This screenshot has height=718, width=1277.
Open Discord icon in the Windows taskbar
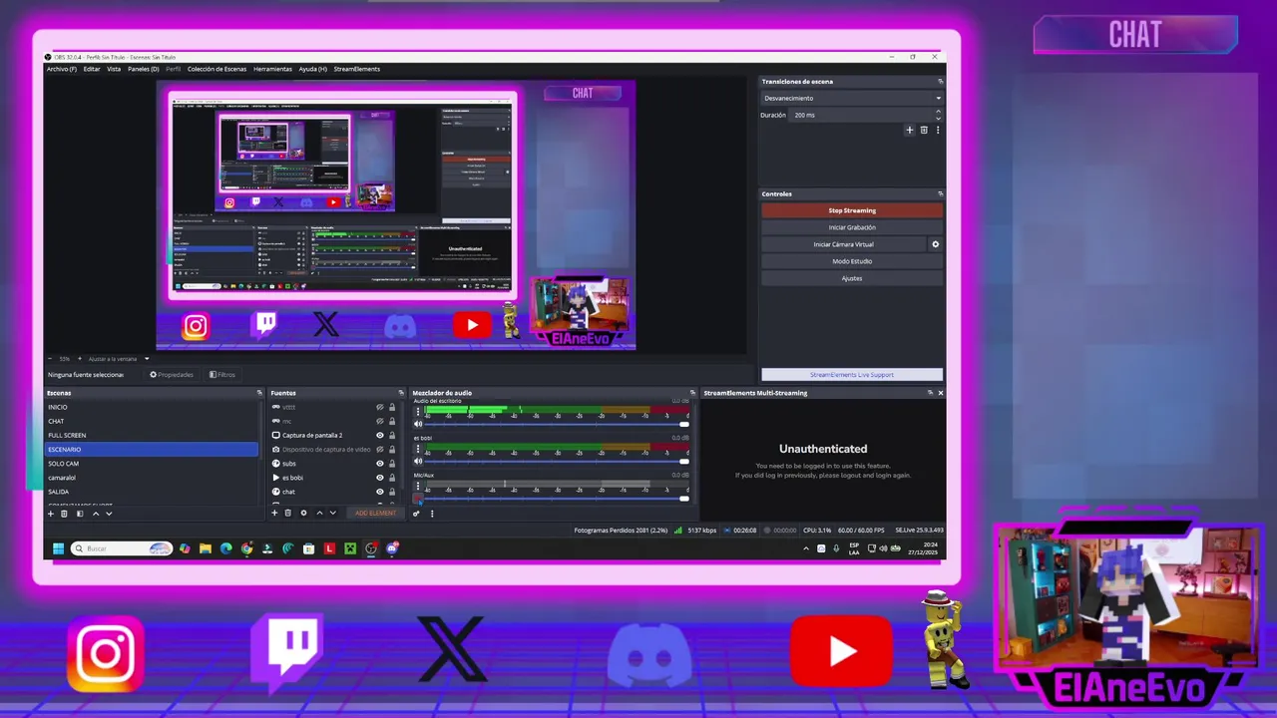(x=392, y=548)
